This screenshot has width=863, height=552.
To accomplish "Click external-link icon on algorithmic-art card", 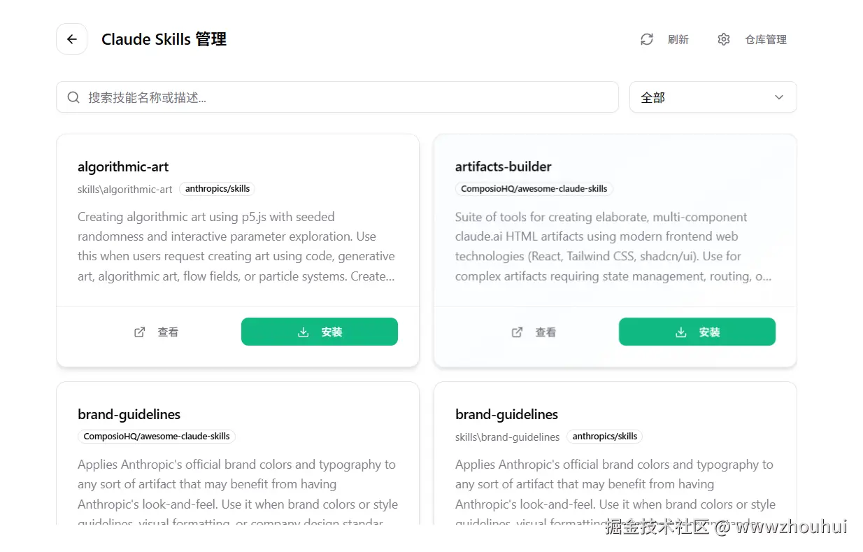I will (x=140, y=332).
